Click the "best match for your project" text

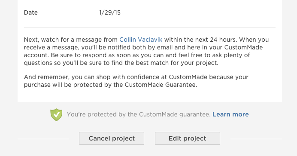point(177,63)
